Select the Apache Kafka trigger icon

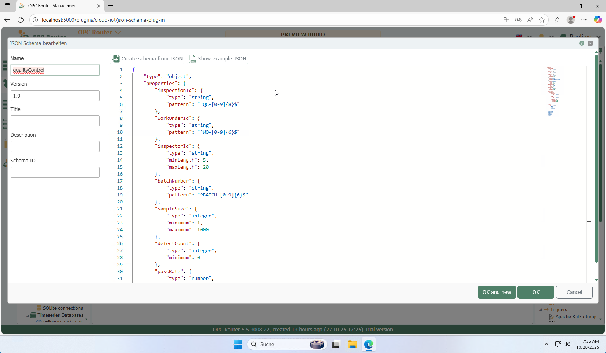[550, 317]
